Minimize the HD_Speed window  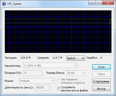pyautogui.click(x=92, y=3)
